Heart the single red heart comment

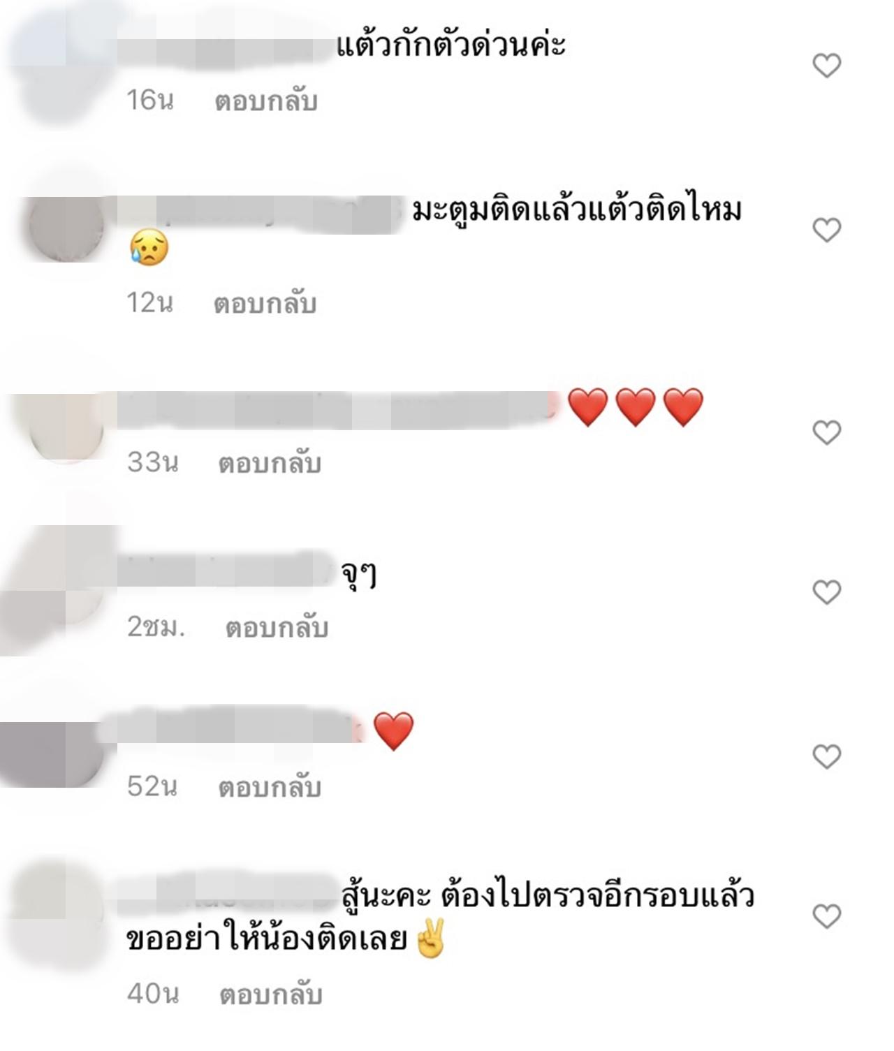coord(827,756)
